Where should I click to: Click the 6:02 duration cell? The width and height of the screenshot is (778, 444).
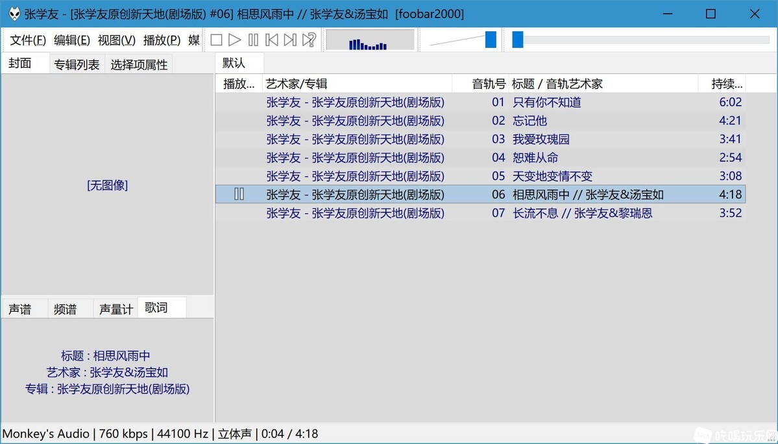pyautogui.click(x=731, y=102)
